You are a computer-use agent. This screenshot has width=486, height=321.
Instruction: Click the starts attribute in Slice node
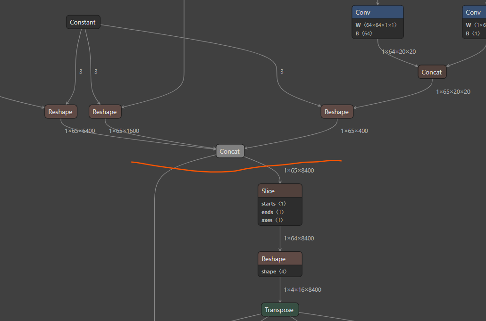click(x=274, y=204)
